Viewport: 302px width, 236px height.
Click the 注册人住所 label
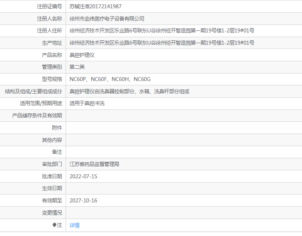(49, 30)
